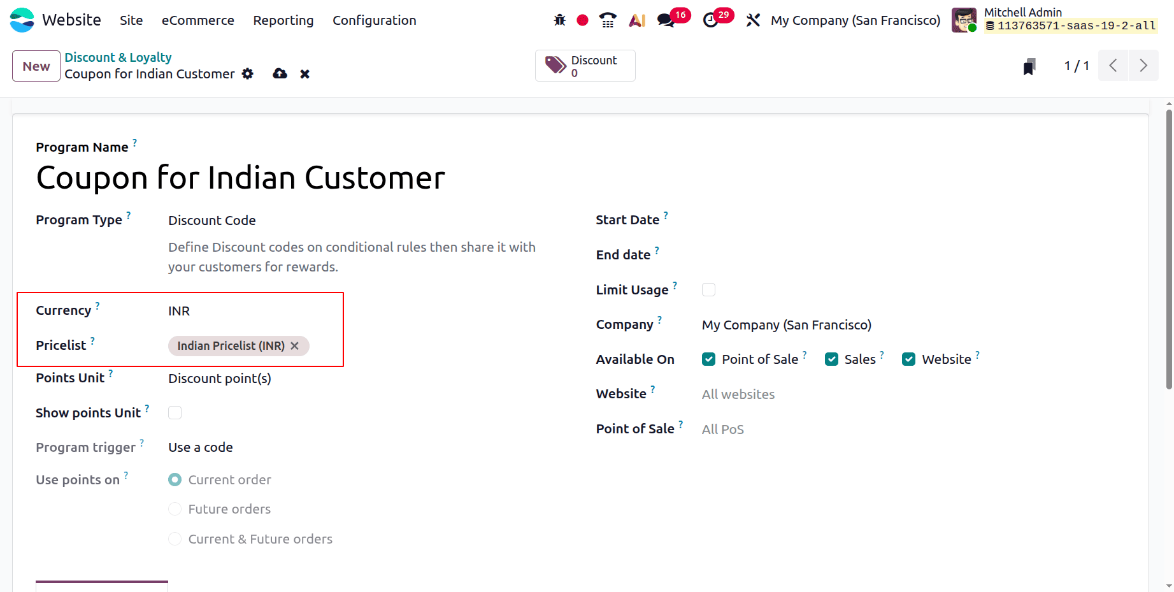This screenshot has height=592, width=1174.
Task: Click the Website app title
Action: pyautogui.click(x=72, y=20)
